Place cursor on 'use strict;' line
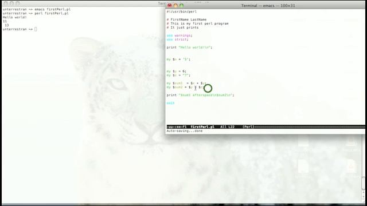367x206 pixels. coord(177,39)
